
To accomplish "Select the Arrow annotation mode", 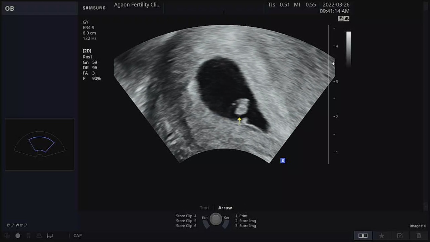I will click(x=225, y=208).
